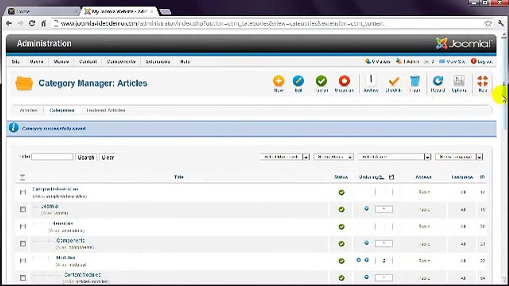
Task: Click the Check In checkmark icon
Action: [x=393, y=81]
